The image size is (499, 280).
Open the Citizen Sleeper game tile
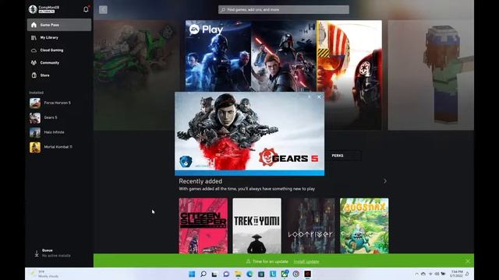(x=203, y=226)
